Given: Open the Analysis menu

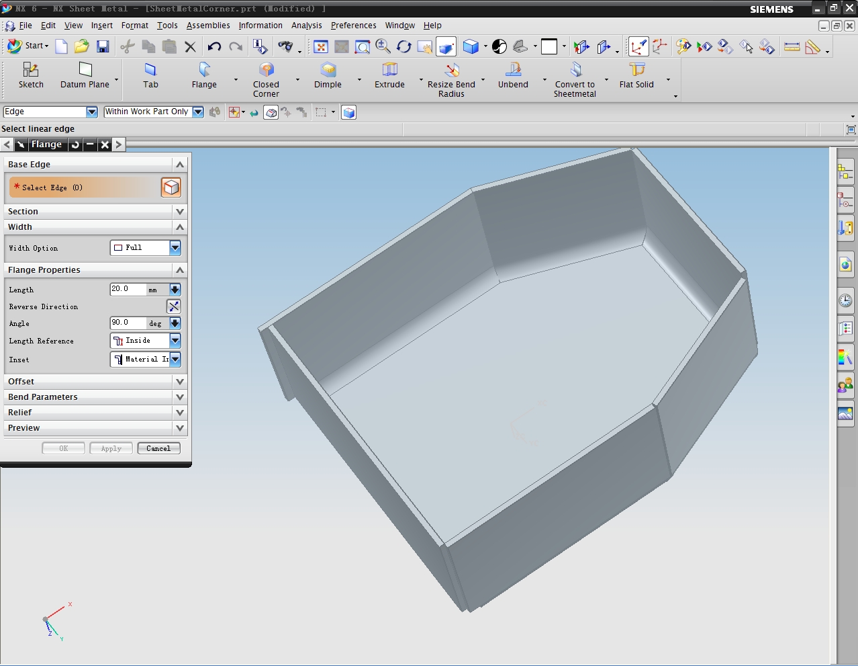Looking at the screenshot, I should coord(307,26).
